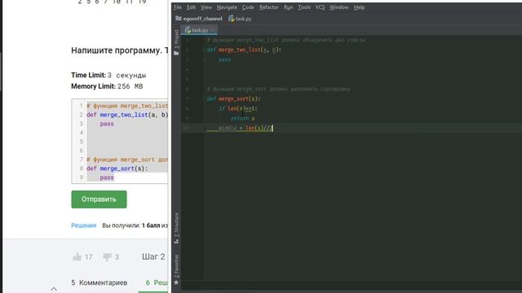Click the 'return s' line in editor

243,118
